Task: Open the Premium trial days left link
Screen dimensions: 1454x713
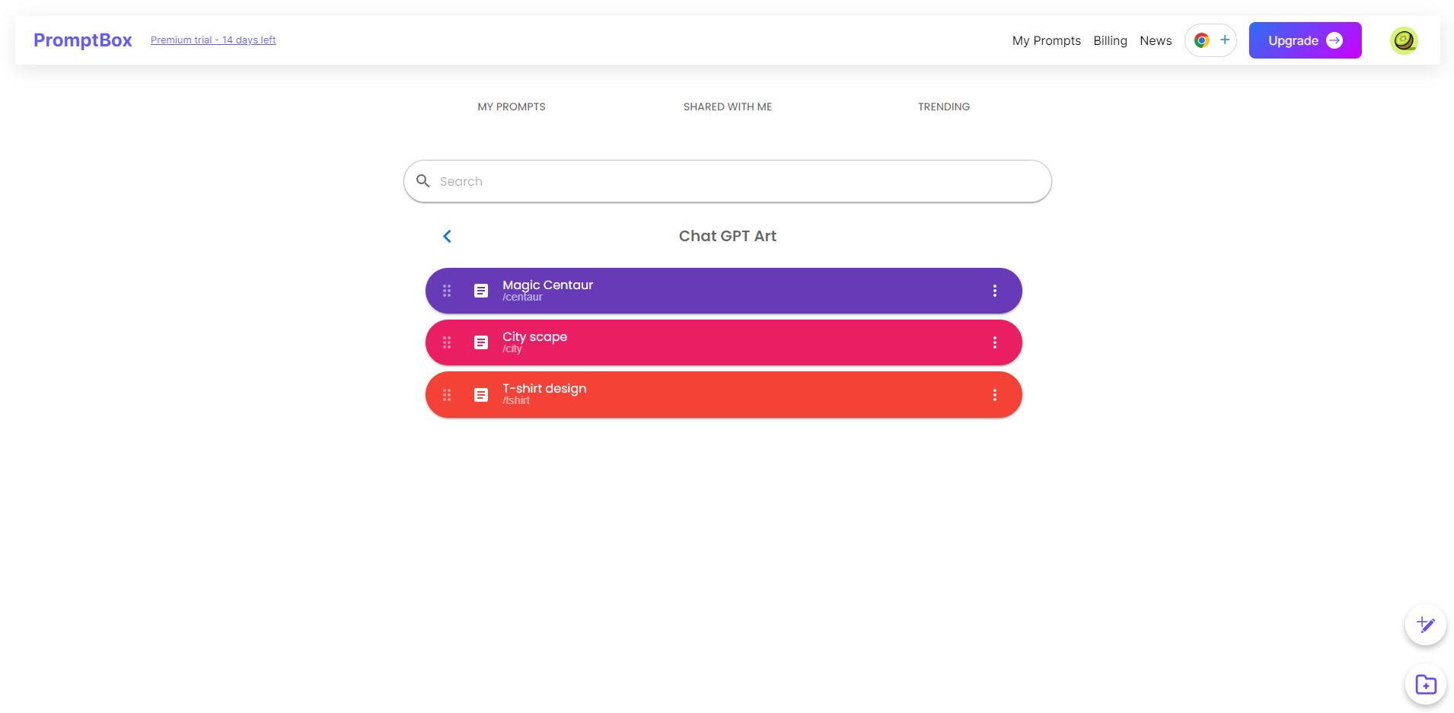Action: 213,40
